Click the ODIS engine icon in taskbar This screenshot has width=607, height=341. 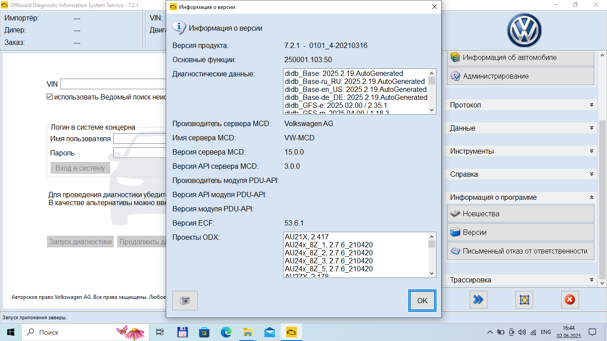coord(291,332)
